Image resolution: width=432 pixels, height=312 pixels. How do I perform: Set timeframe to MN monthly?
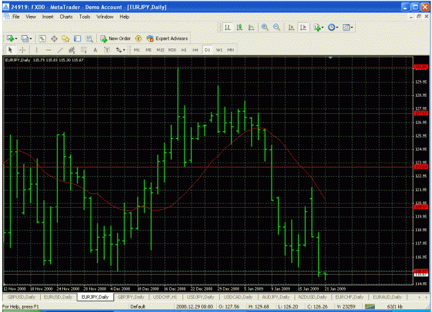click(230, 50)
